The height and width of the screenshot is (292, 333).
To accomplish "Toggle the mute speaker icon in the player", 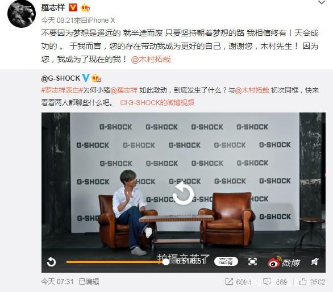I will point(314,262).
